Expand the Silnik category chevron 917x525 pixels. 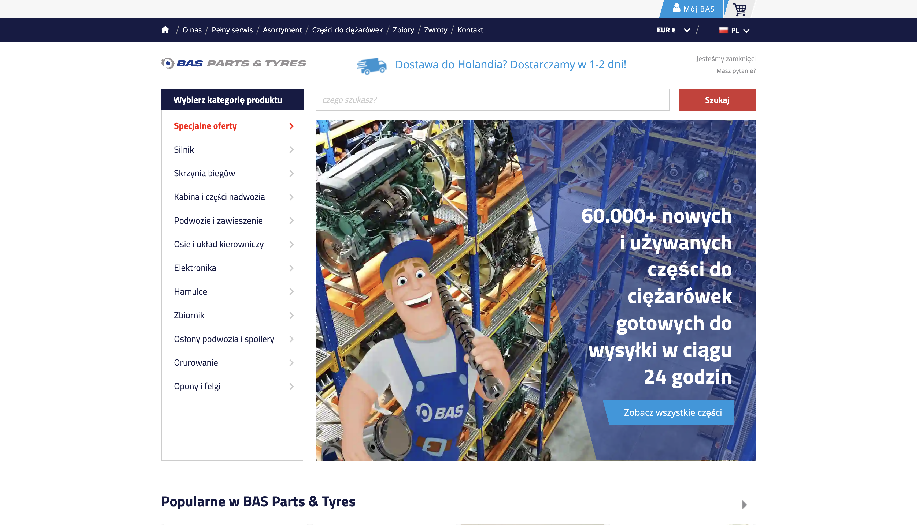coord(292,150)
